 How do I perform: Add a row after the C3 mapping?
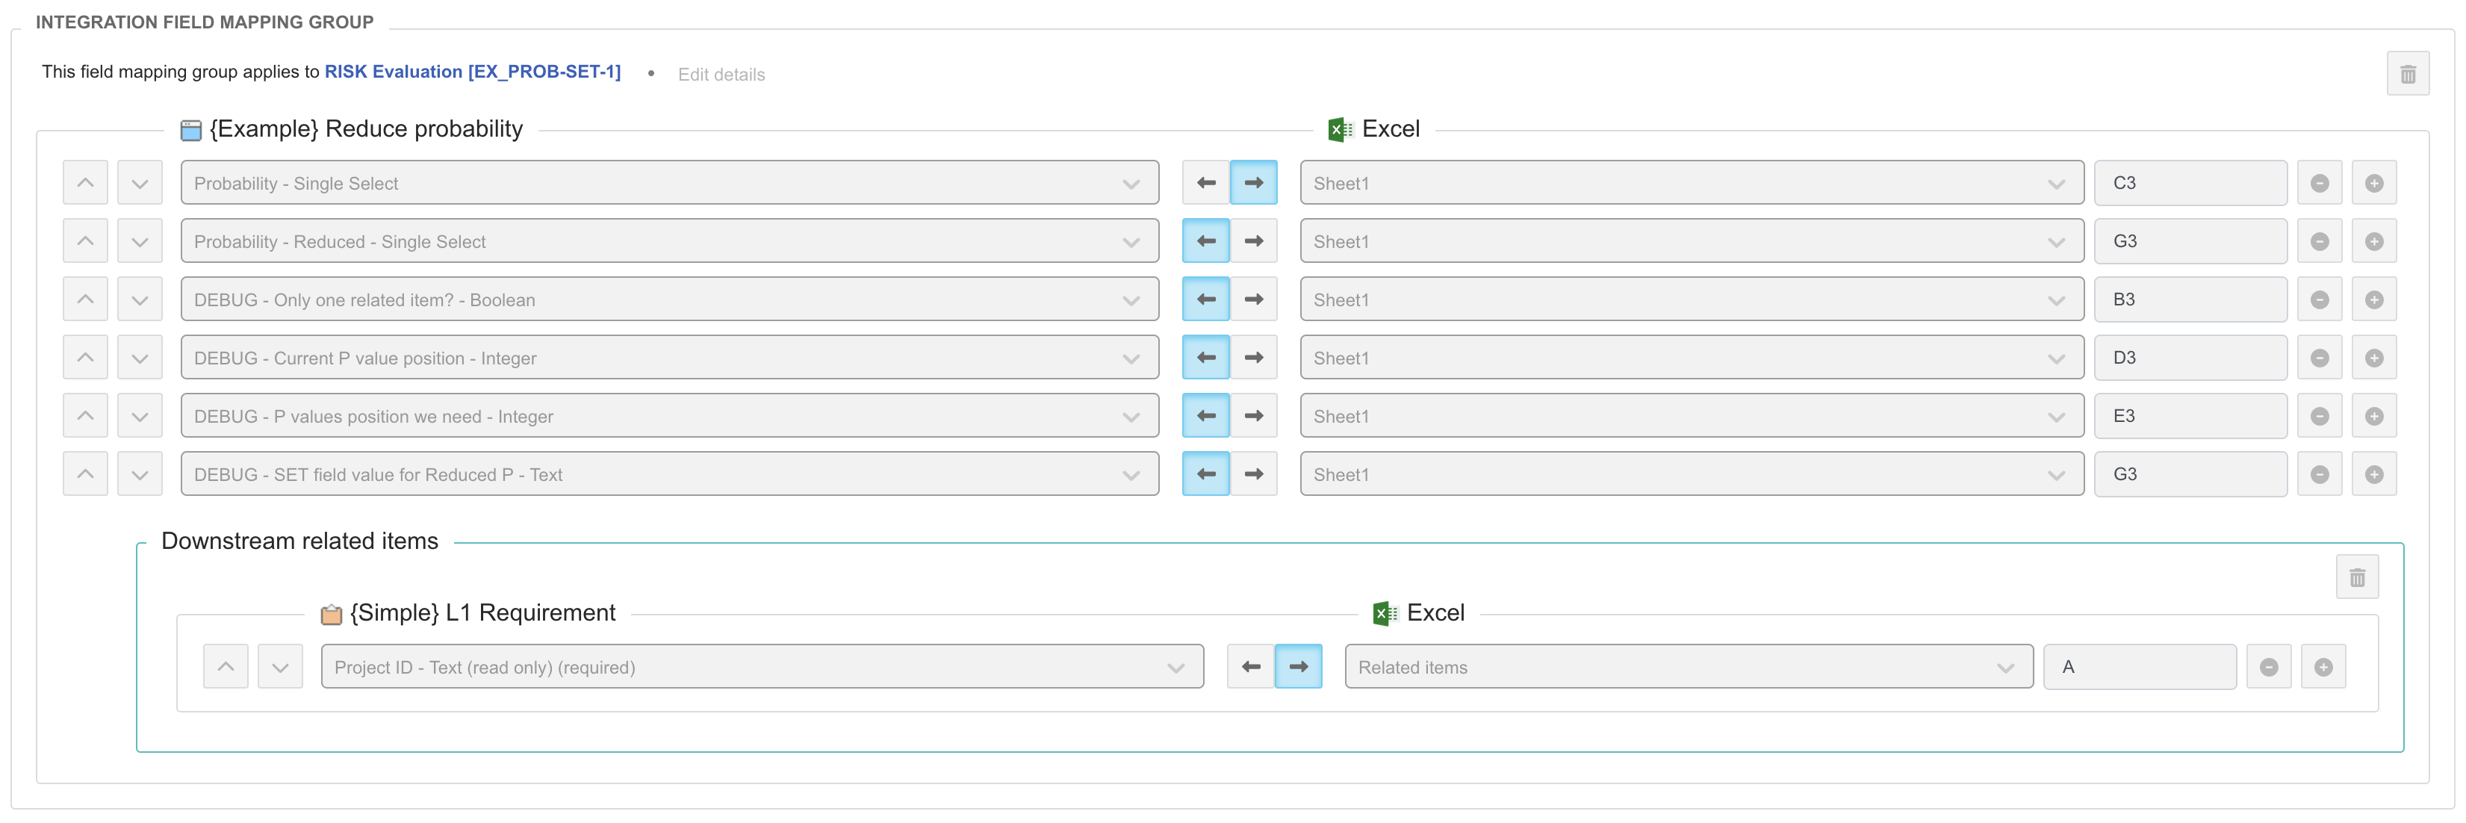[2374, 183]
